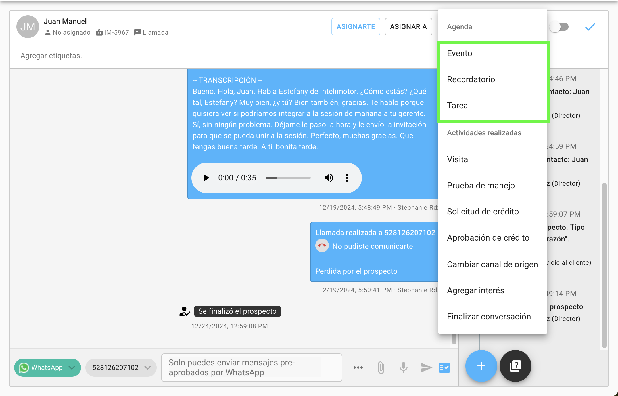This screenshot has width=618, height=396.
Task: Open the pre-approved templates checklist icon
Action: (444, 368)
